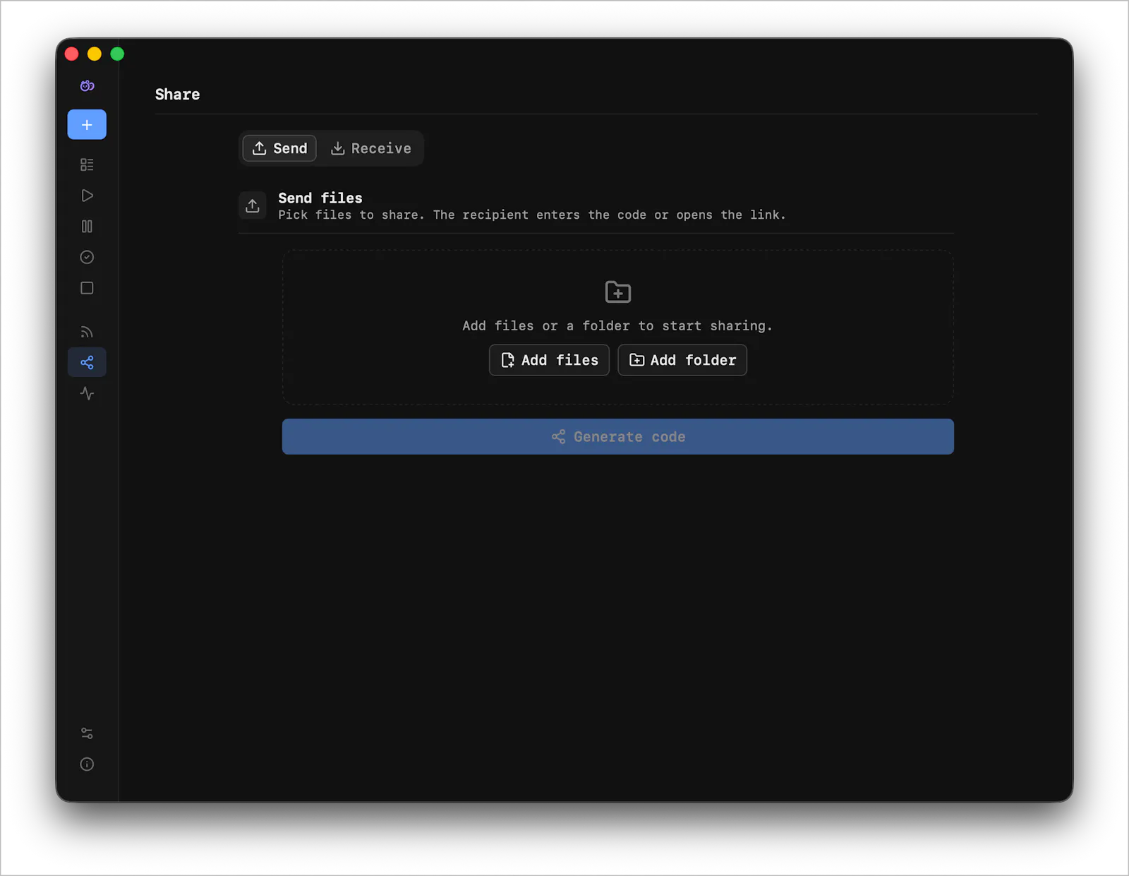This screenshot has height=876, width=1129.
Task: Maximize the window with green button
Action: pos(117,54)
